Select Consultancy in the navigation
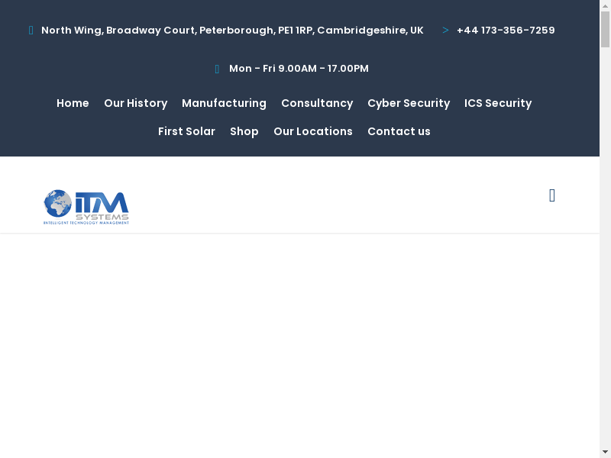 [317, 103]
